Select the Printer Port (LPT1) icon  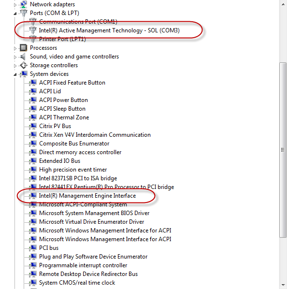(x=33, y=39)
